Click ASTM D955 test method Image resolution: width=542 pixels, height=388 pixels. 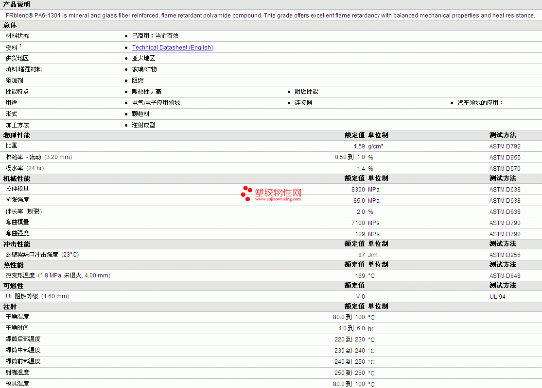point(505,157)
